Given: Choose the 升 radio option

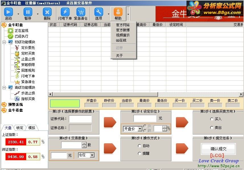Looking at the screenshot, I should click(x=145, y=126).
